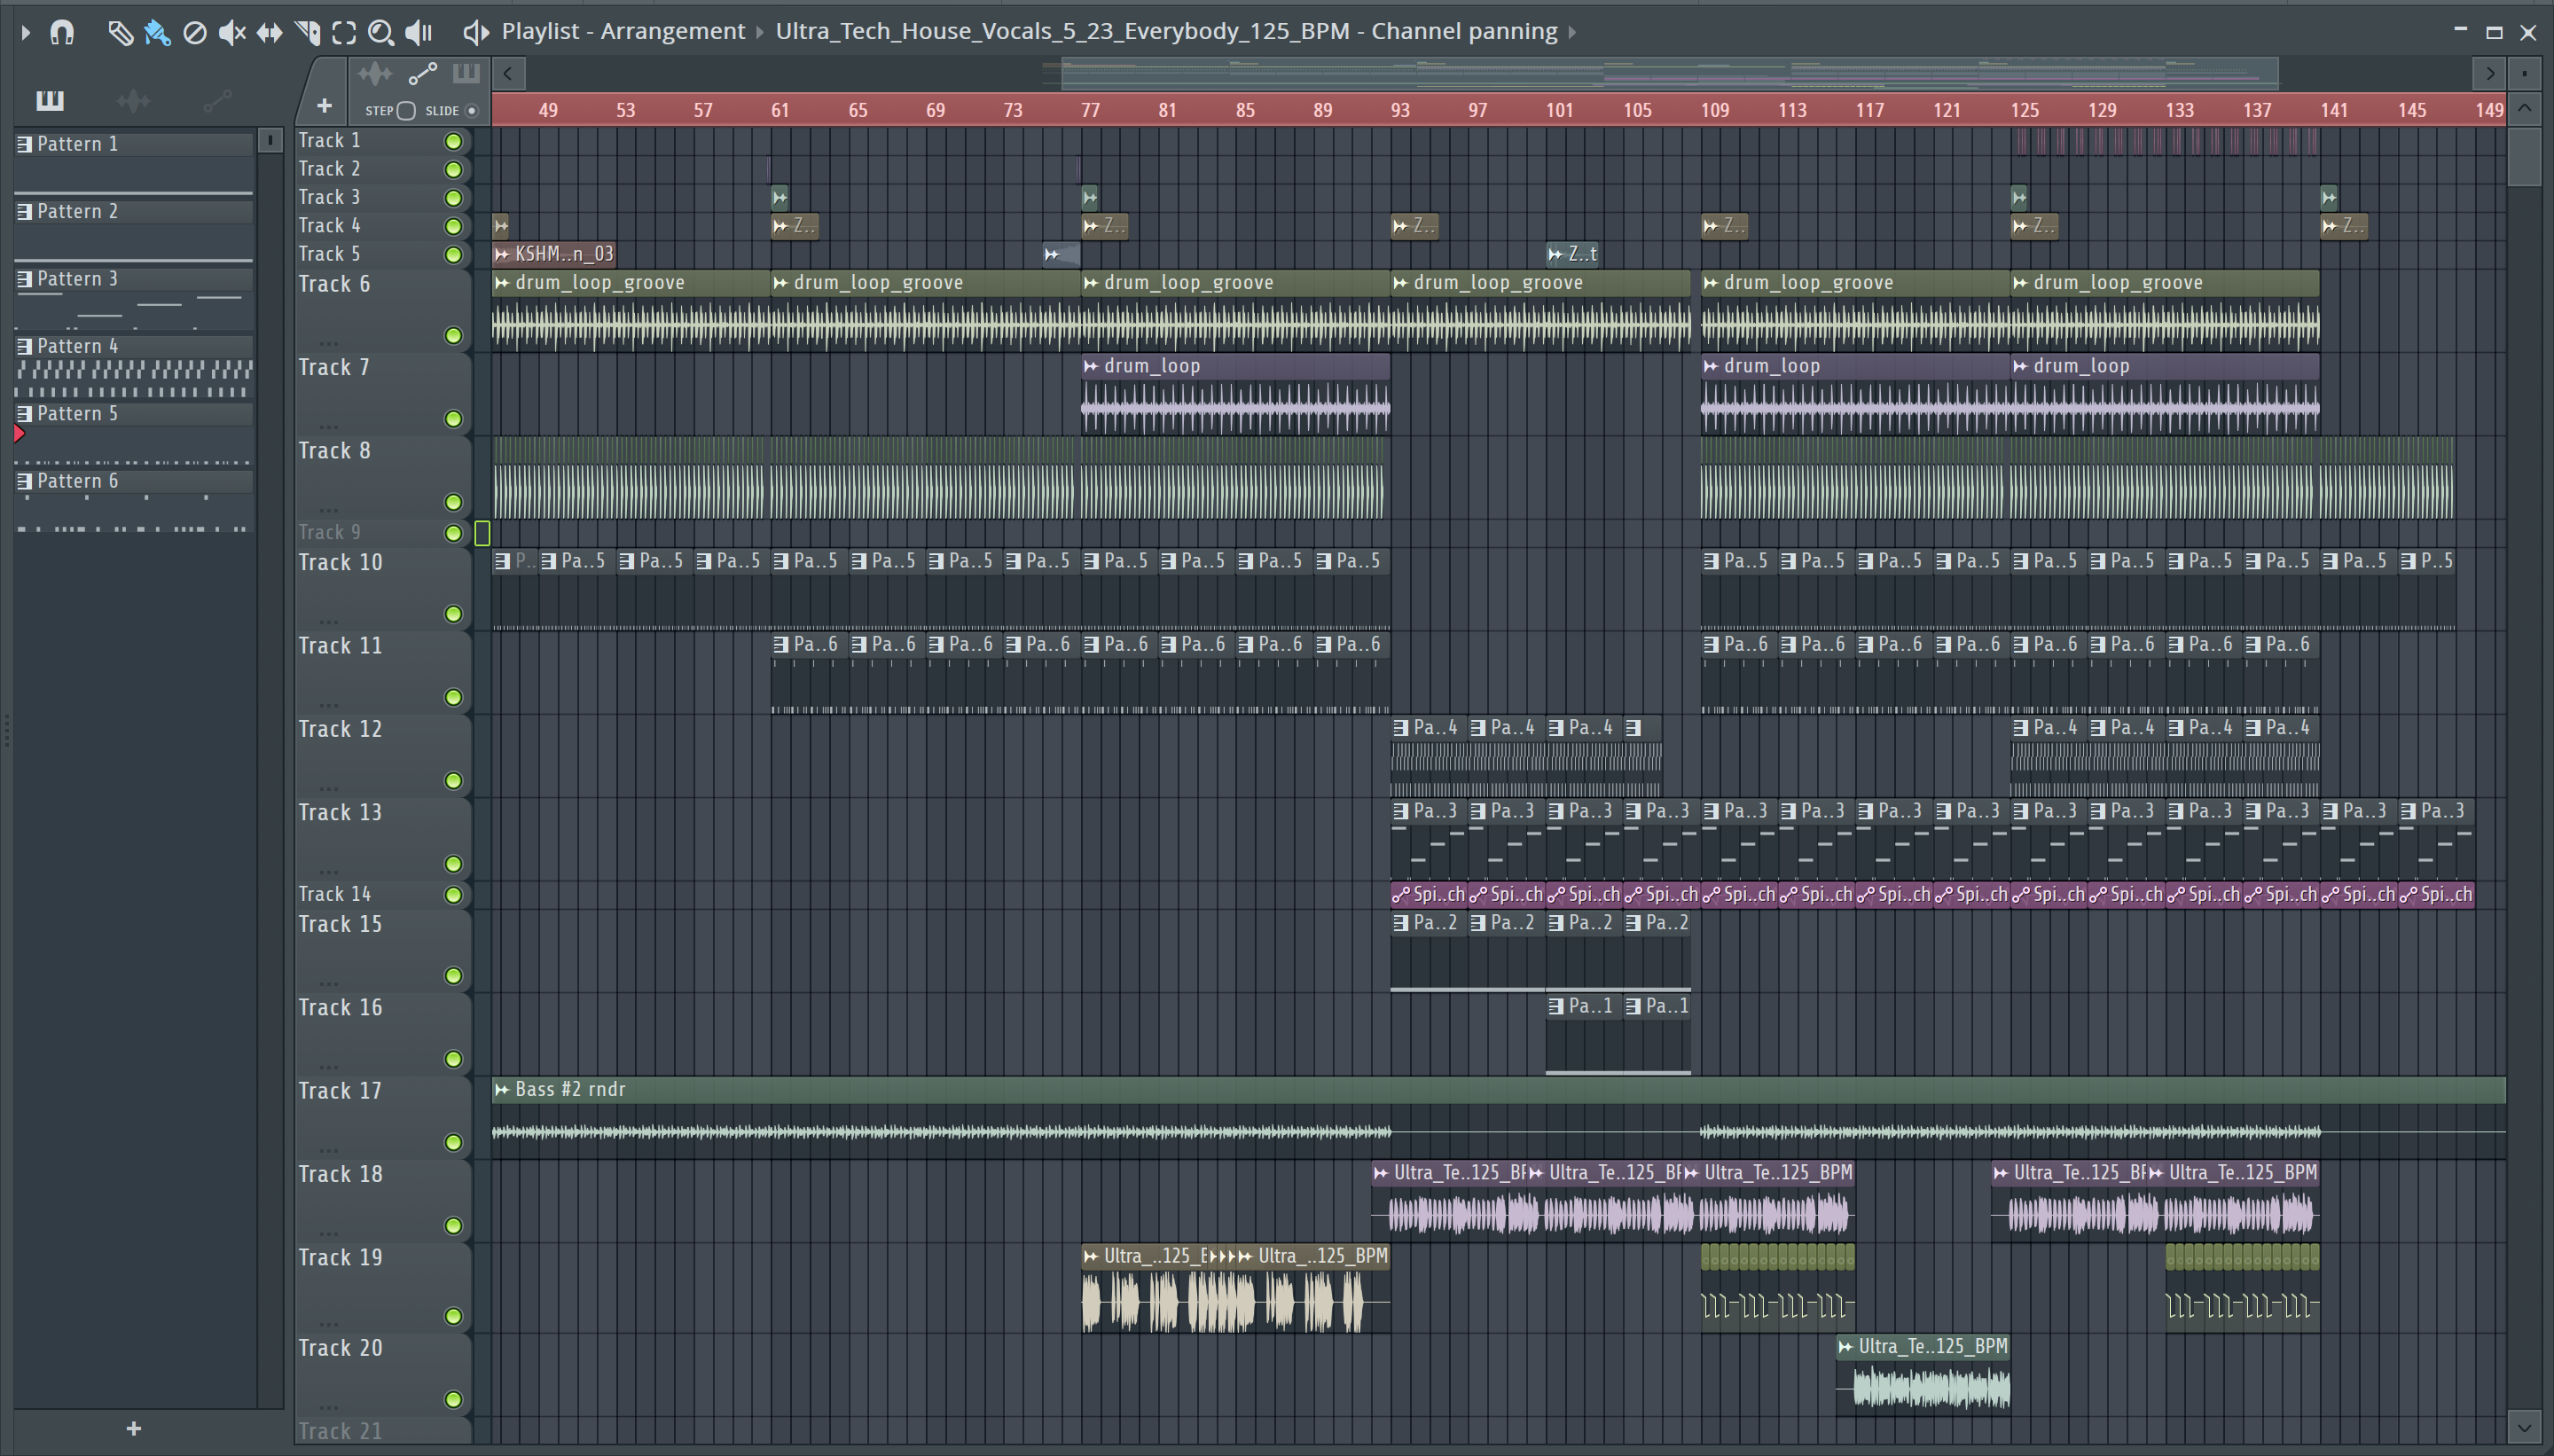This screenshot has width=2554, height=1456.
Task: Toggle the magnet snap icon
Action: coord(62,32)
